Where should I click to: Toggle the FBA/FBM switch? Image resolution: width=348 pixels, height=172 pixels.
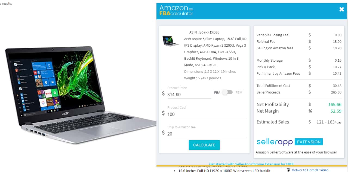coord(227,92)
